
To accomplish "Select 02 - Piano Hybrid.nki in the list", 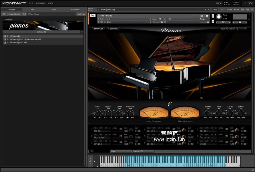I will click(x=17, y=42).
